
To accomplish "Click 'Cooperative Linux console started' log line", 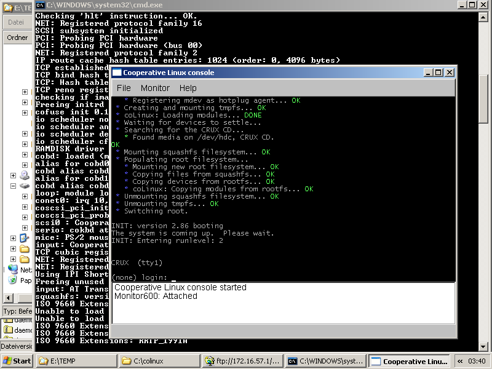I will [180, 287].
